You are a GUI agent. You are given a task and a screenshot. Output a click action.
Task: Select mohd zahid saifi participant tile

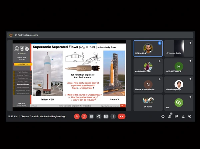click(x=148, y=66)
